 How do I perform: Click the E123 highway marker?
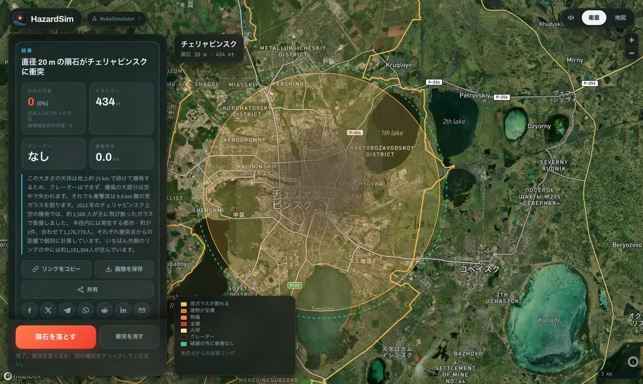pos(295,285)
